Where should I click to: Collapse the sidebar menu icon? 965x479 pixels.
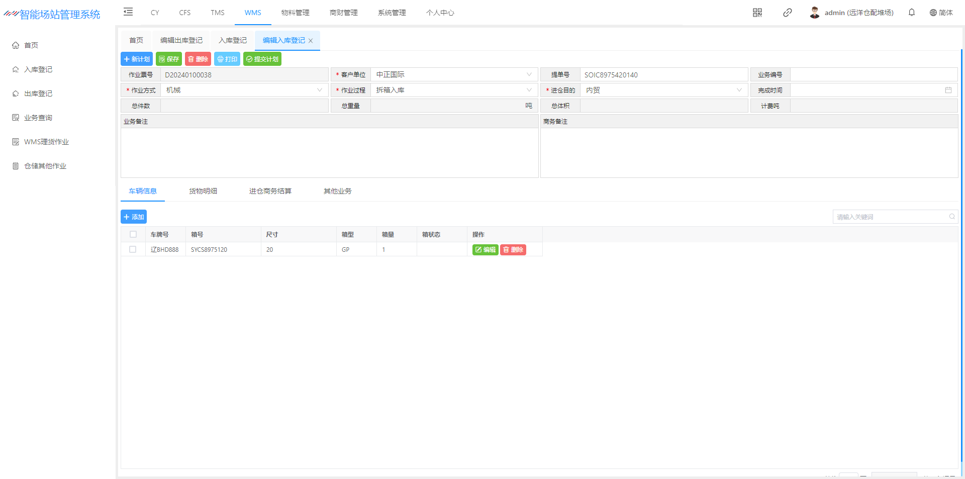[x=128, y=12]
